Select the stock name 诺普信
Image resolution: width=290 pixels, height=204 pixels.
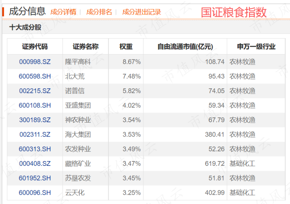(75, 91)
